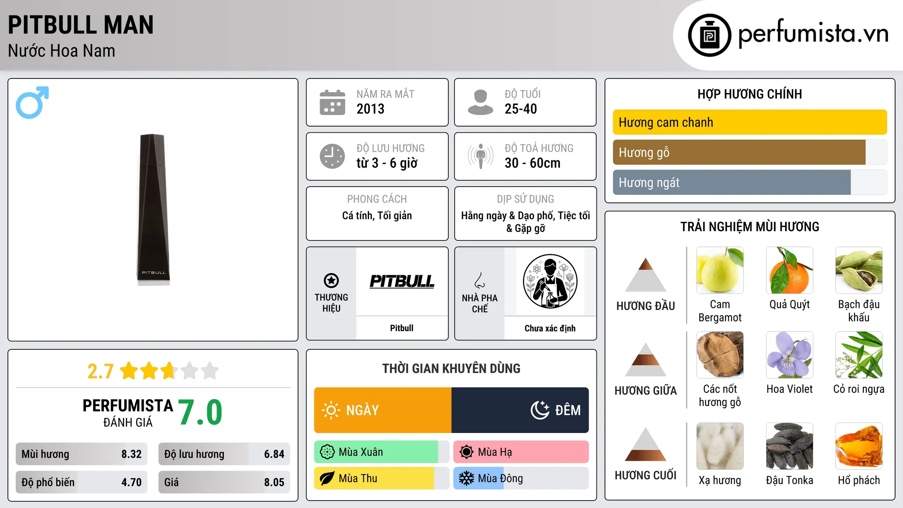Click the Trải nghiệm mùi hương heading

750,227
